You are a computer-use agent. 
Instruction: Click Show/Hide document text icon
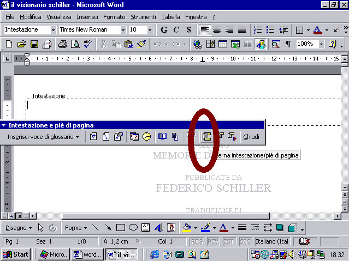pyautogui.click(x=175, y=136)
